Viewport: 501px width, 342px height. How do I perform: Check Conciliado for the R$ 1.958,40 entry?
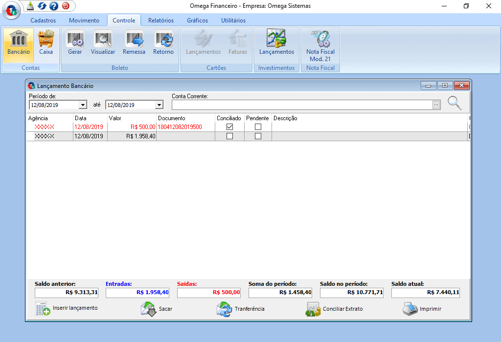coord(229,136)
